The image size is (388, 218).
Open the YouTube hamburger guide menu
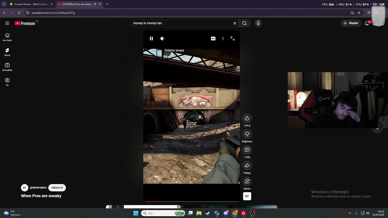(7, 23)
